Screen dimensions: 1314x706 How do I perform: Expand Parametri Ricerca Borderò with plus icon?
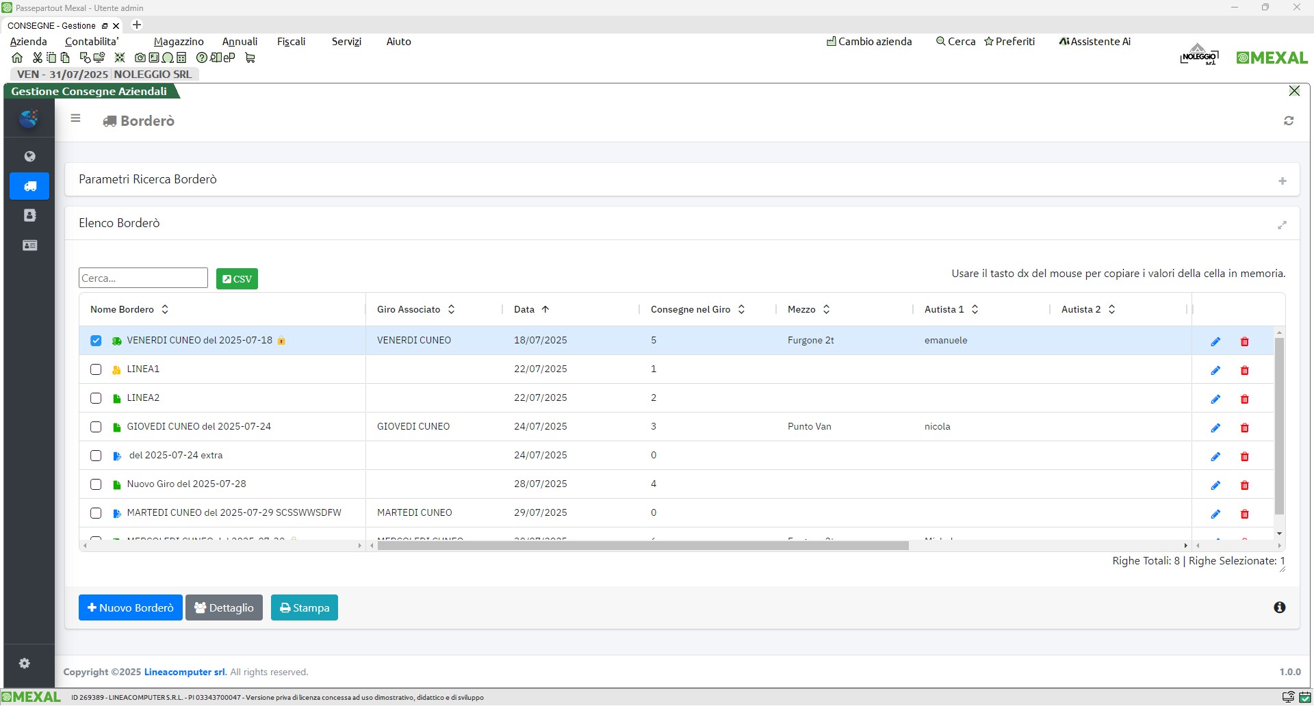pos(1282,181)
